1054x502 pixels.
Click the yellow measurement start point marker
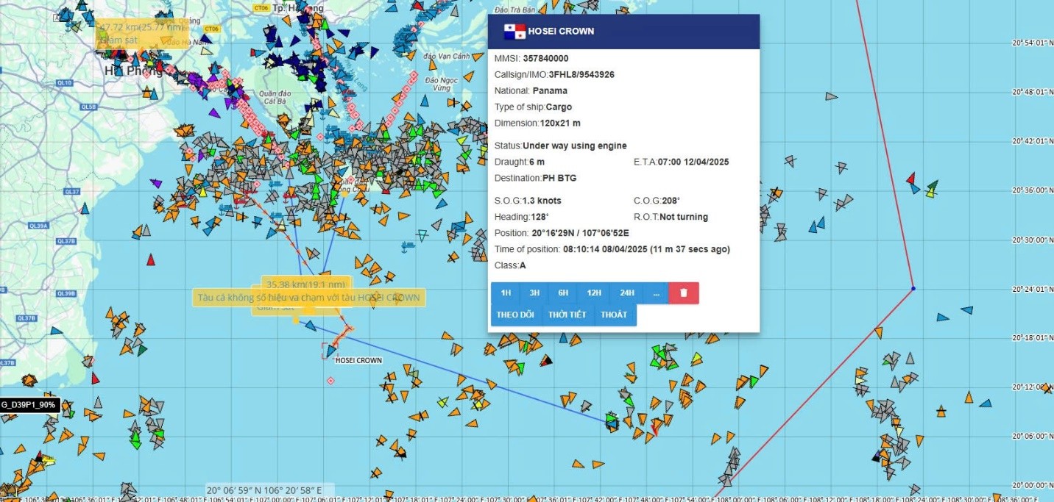click(x=296, y=320)
